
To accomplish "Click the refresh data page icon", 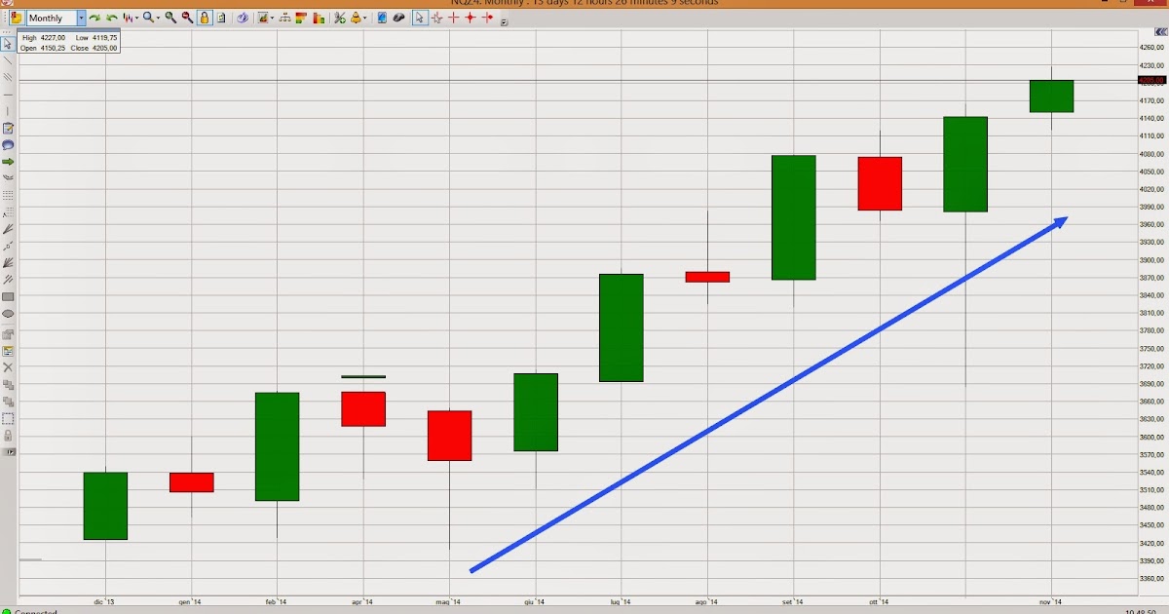I will coord(221,18).
